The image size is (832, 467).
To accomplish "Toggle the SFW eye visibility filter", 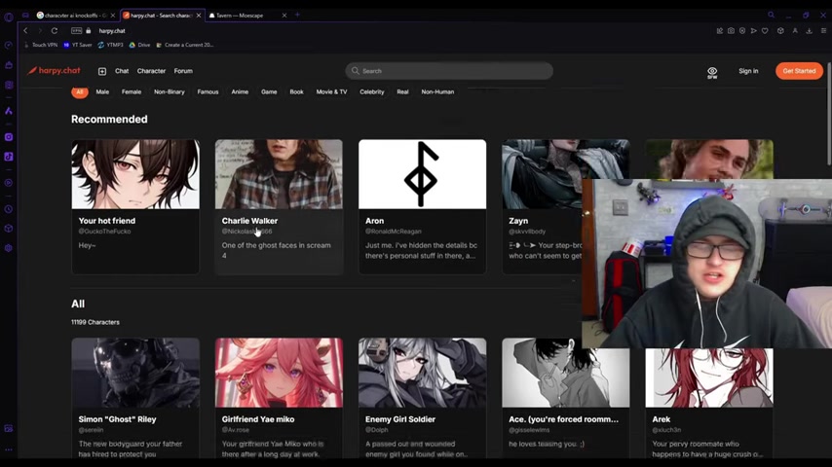I will pos(712,73).
